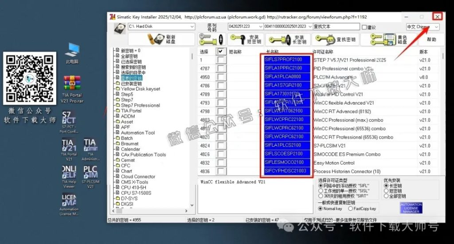The height and width of the screenshot is (244, 454).
Task: Select 短密钥 priority install option
Action: click(x=386, y=191)
